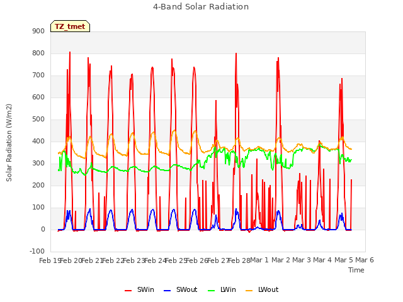This screenshot has height=302, width=403.
Task: Click the orange LWout peak on Feb 25
Action: click(174, 130)
